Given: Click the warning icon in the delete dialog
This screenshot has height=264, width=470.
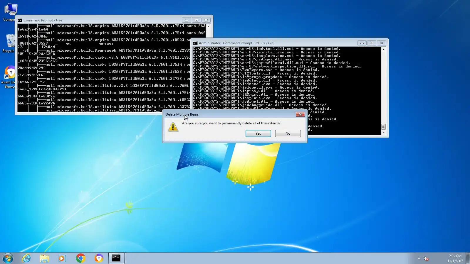Looking at the screenshot, I should tap(173, 127).
